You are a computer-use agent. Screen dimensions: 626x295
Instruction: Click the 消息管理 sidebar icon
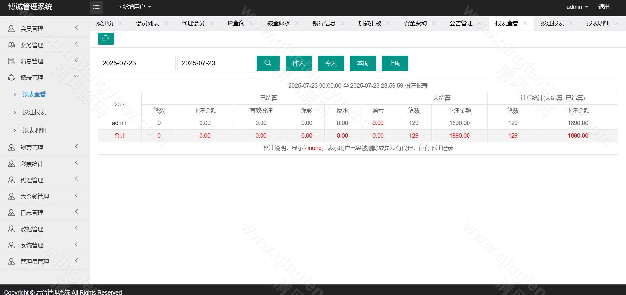point(11,61)
